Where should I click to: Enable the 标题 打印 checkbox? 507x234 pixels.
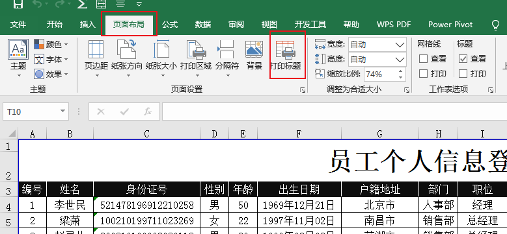tap(463, 74)
